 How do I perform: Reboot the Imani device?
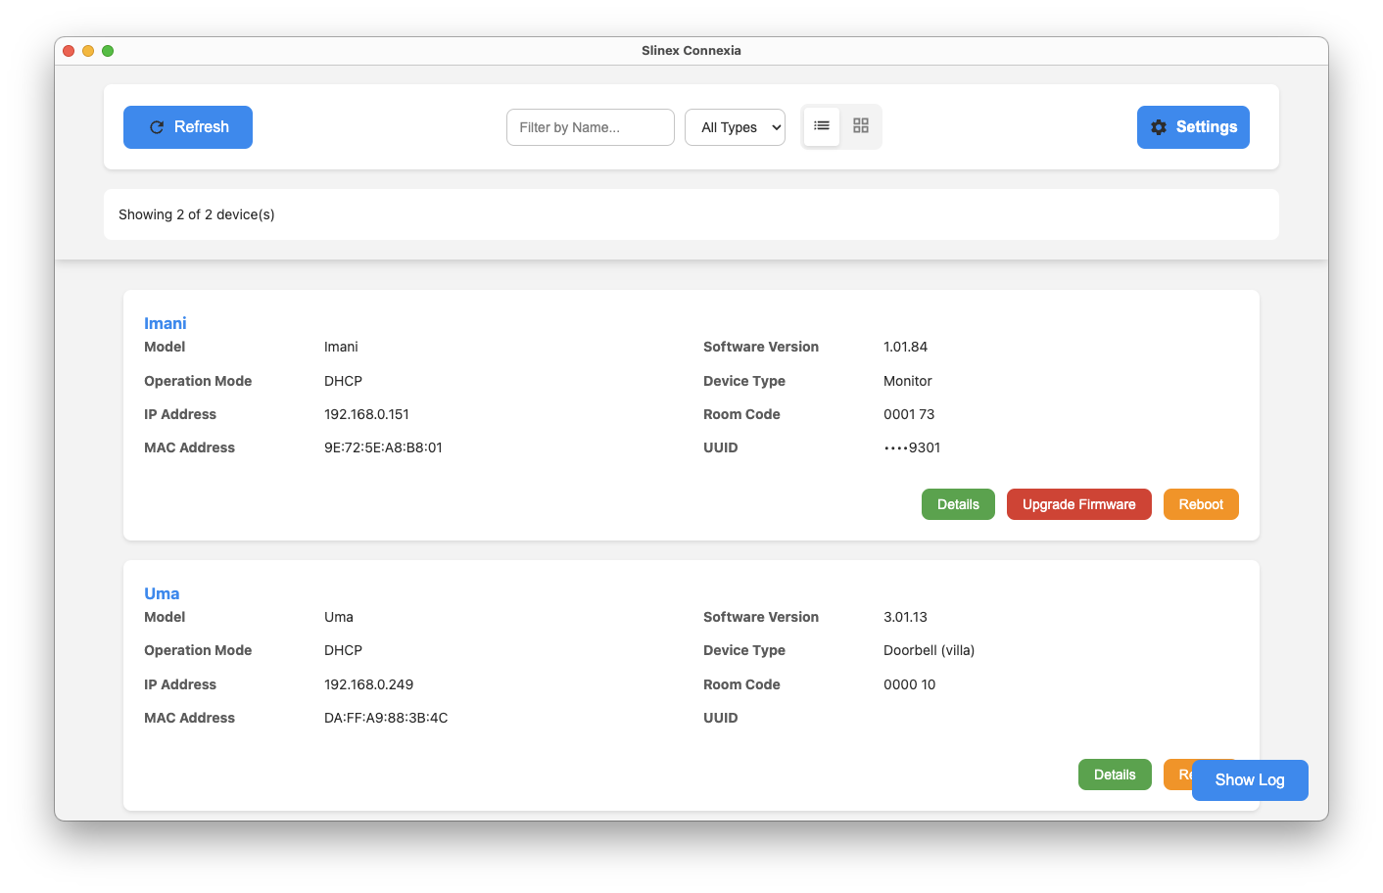[x=1201, y=504]
